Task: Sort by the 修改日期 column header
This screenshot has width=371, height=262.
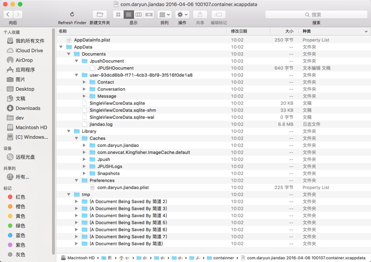Action: click(x=249, y=31)
